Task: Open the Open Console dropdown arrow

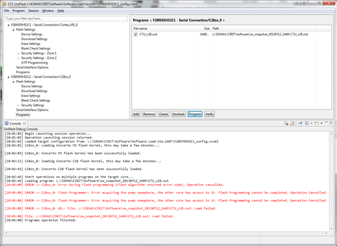Action: coord(321,123)
